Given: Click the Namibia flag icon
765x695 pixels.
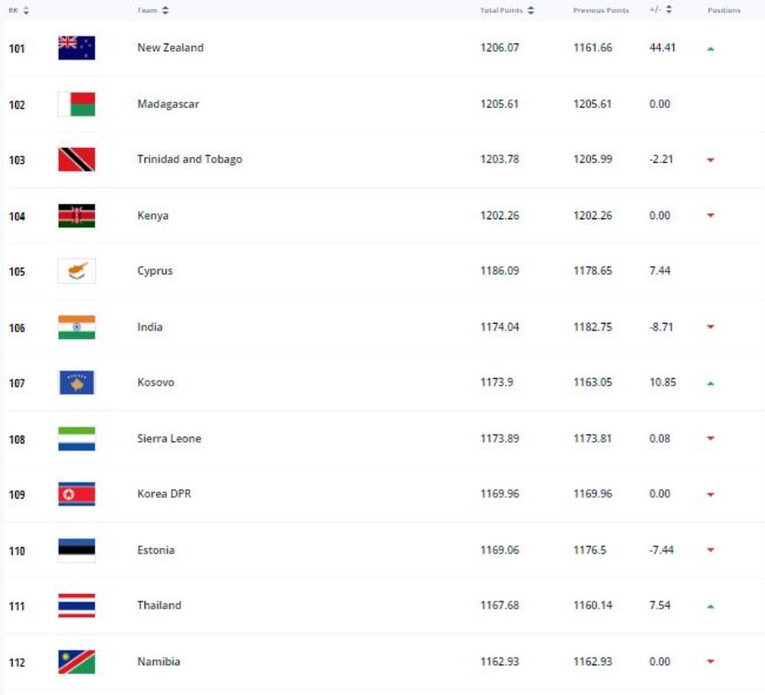Looking at the screenshot, I should (x=76, y=662).
